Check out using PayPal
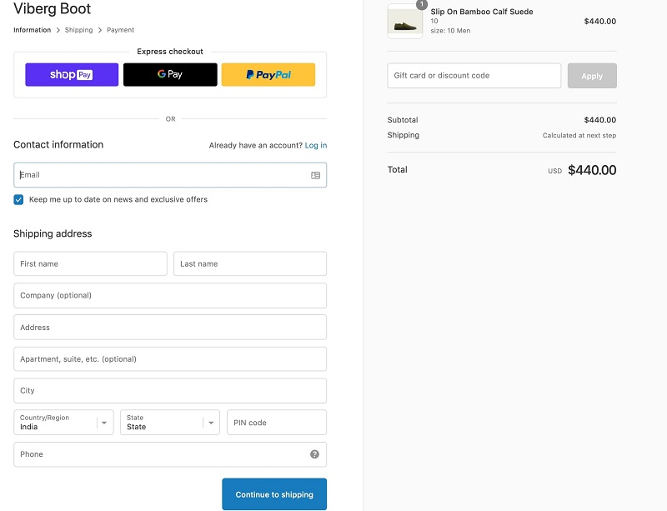 point(268,75)
